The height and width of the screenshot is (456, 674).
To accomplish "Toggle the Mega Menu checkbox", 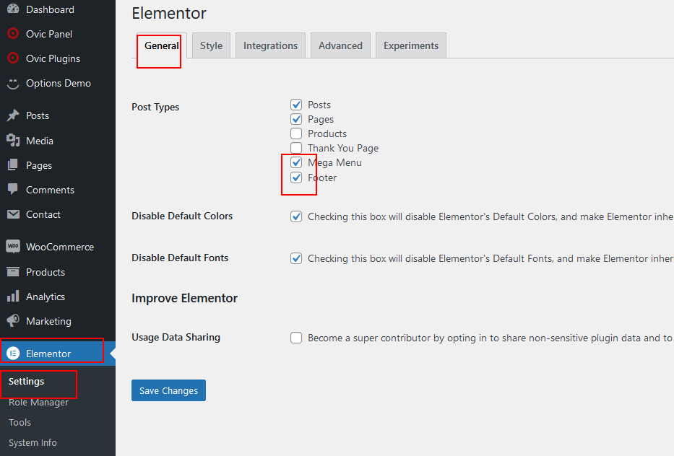I will [296, 162].
